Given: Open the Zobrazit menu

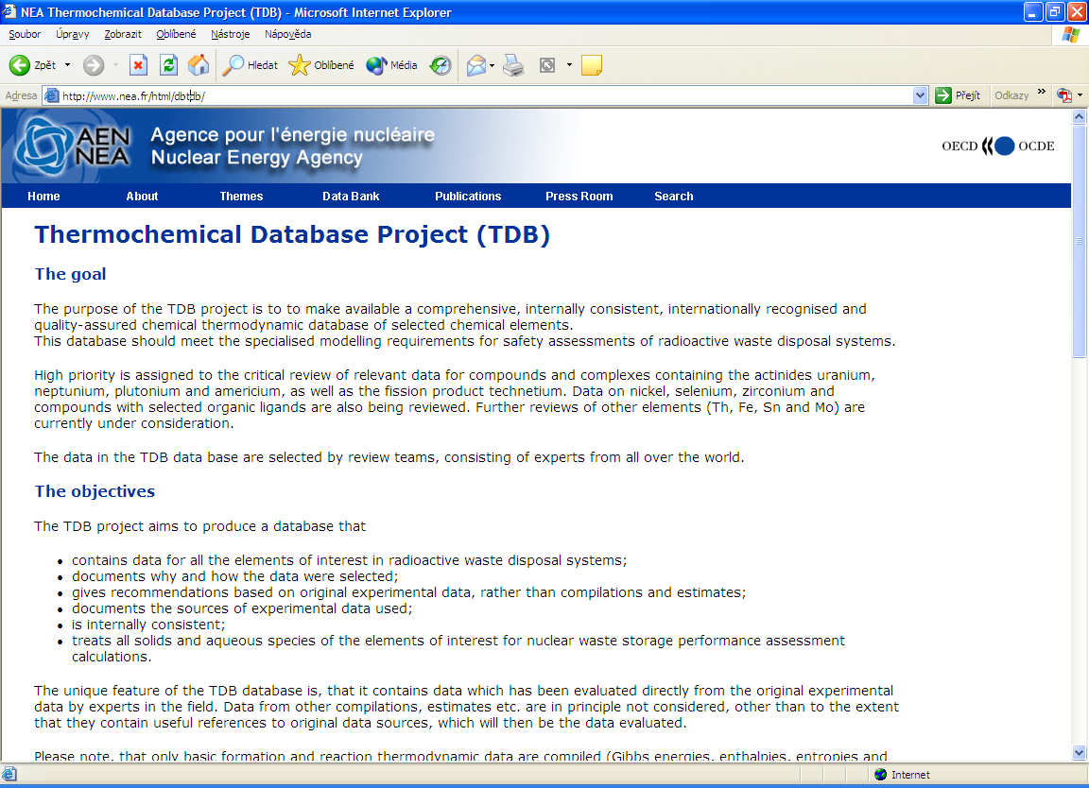Looking at the screenshot, I should coord(123,34).
